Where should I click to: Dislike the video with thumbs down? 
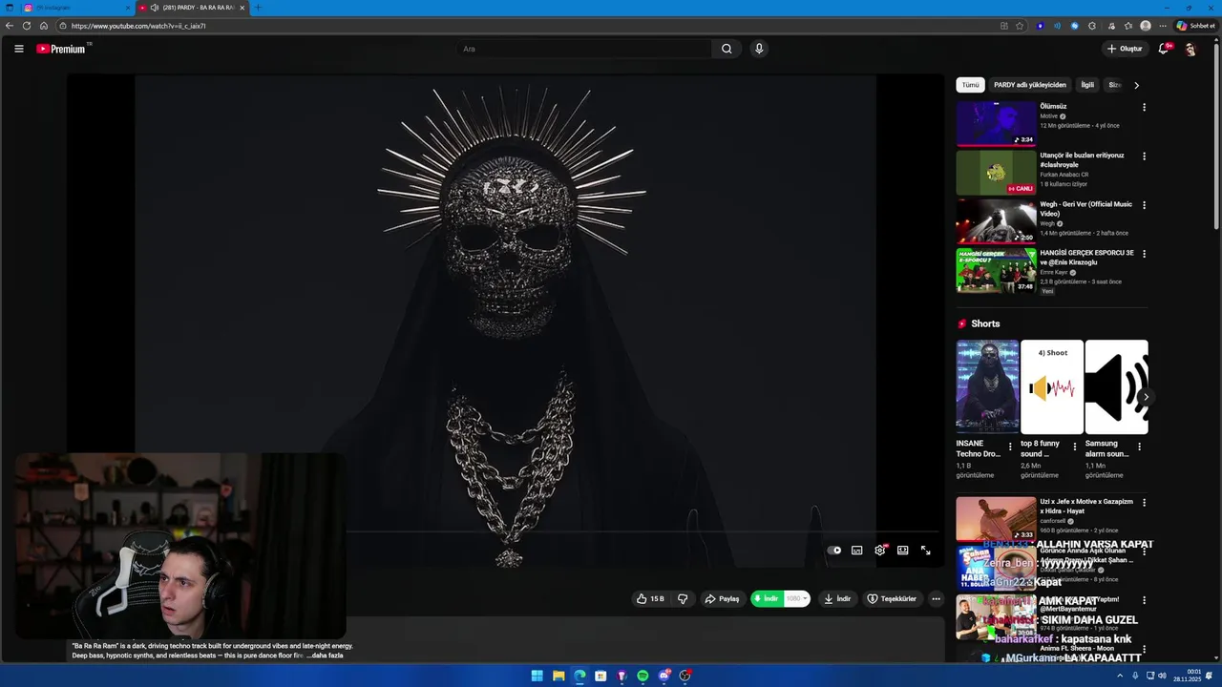click(683, 599)
